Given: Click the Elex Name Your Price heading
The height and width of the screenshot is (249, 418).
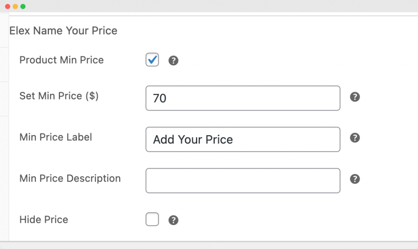Looking at the screenshot, I should point(64,31).
